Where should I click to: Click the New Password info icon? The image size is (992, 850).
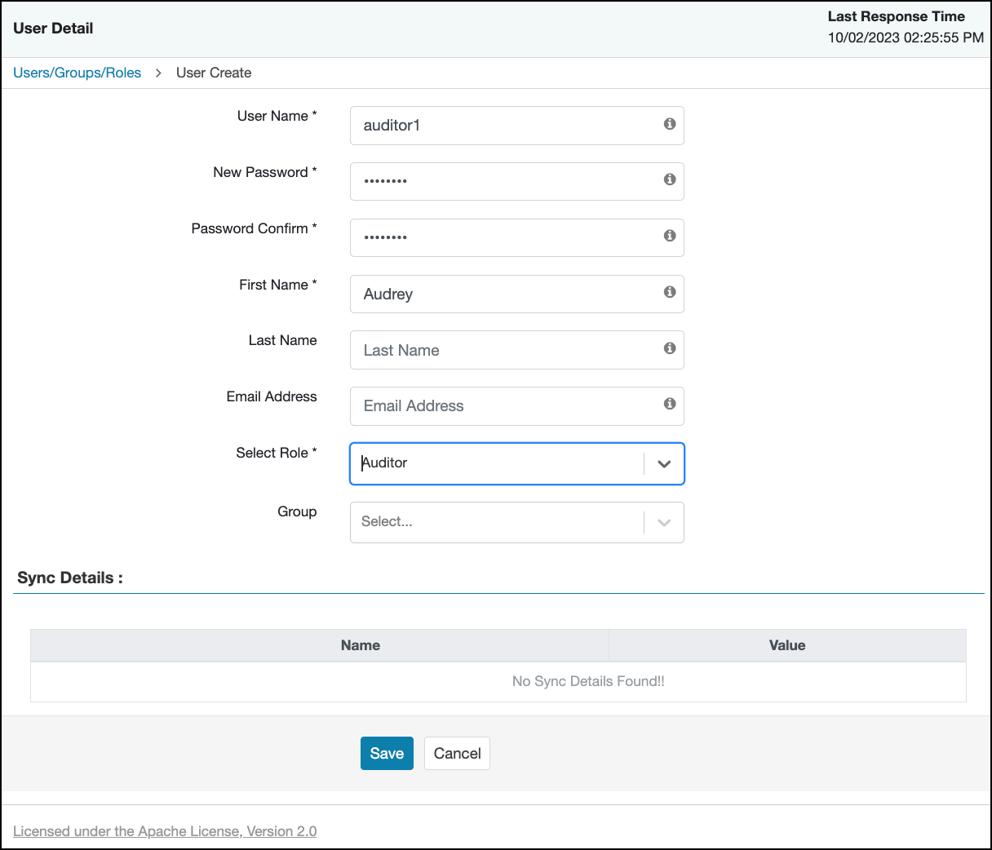point(670,179)
